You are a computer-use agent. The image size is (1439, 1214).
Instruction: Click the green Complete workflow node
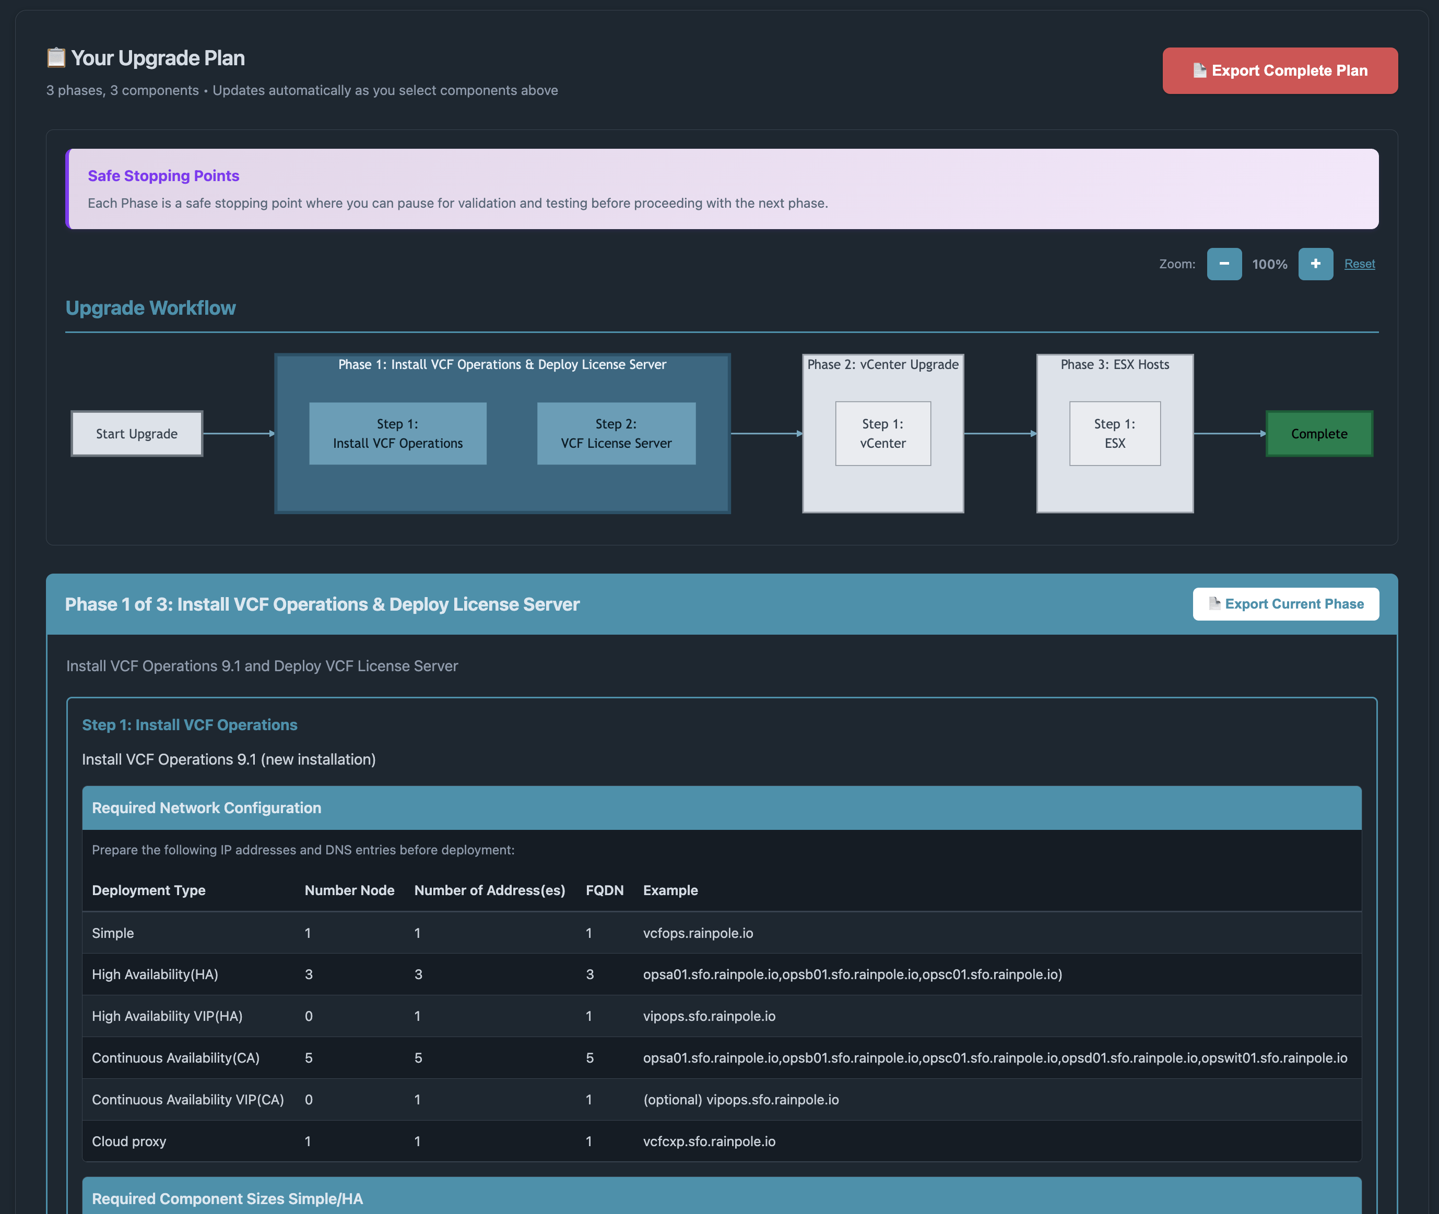point(1319,434)
